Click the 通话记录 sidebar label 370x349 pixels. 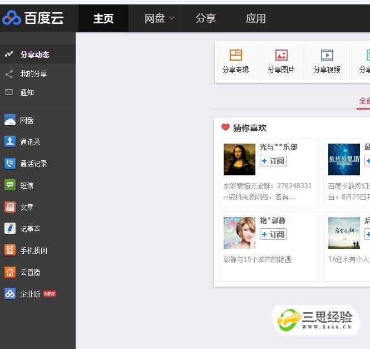tap(33, 164)
